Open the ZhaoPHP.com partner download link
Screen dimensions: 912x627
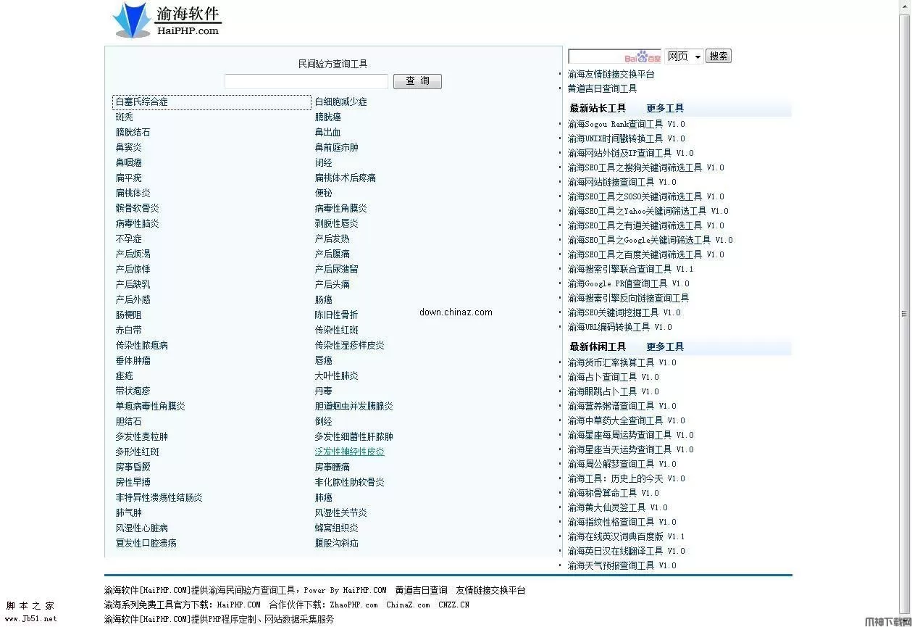355,604
